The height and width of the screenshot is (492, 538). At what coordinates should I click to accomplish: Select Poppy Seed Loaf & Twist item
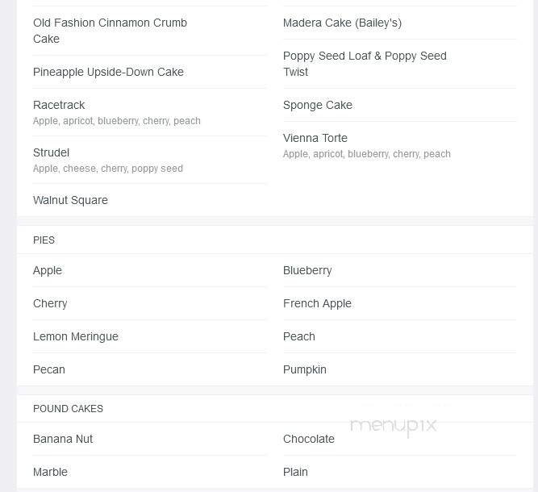pyautogui.click(x=365, y=64)
